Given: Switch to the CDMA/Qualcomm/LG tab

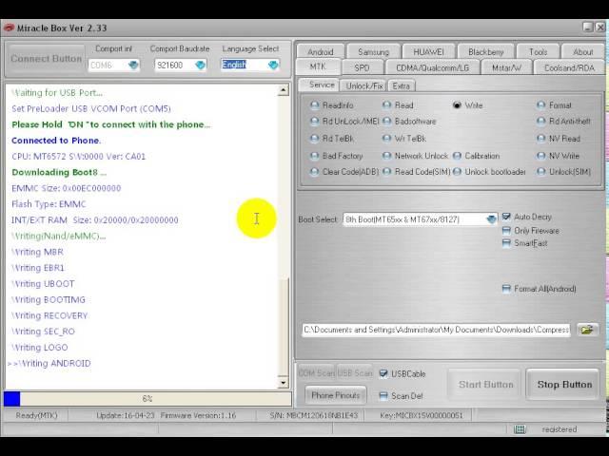Looking at the screenshot, I should [x=433, y=67].
